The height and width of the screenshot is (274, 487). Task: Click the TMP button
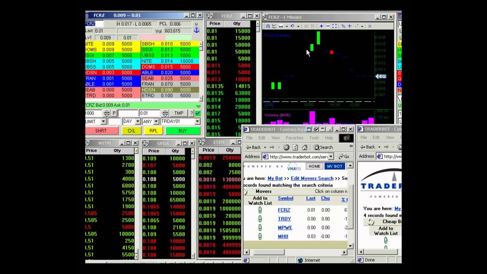[179, 113]
